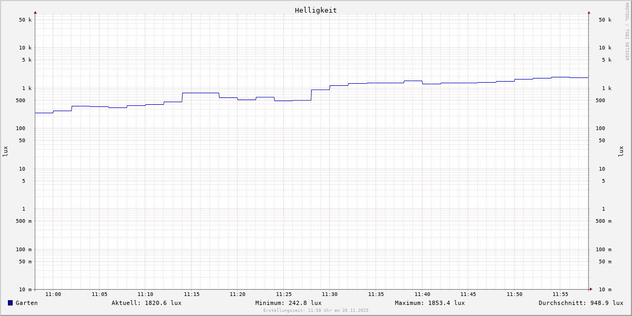Viewport: 632px width, 316px height.
Task: Click the red arrow atop the right axis
Action: 589,12
